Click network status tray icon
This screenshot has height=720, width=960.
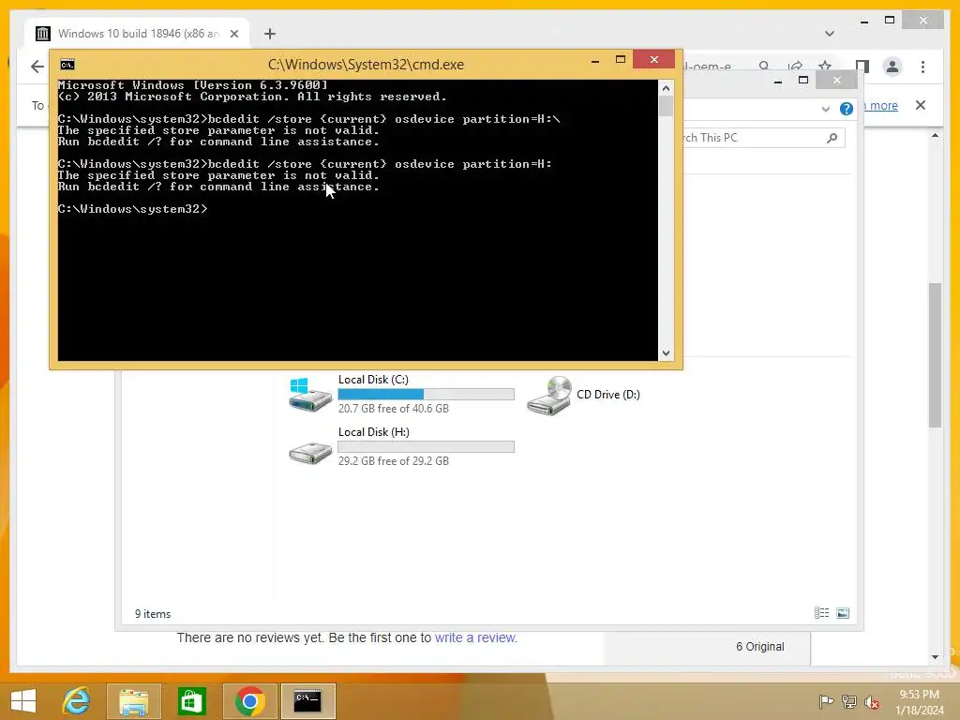[x=849, y=701]
